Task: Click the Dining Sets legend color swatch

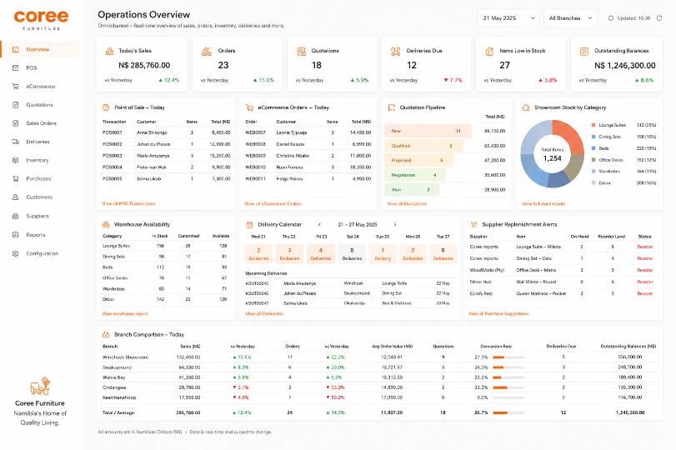Action: click(x=593, y=137)
